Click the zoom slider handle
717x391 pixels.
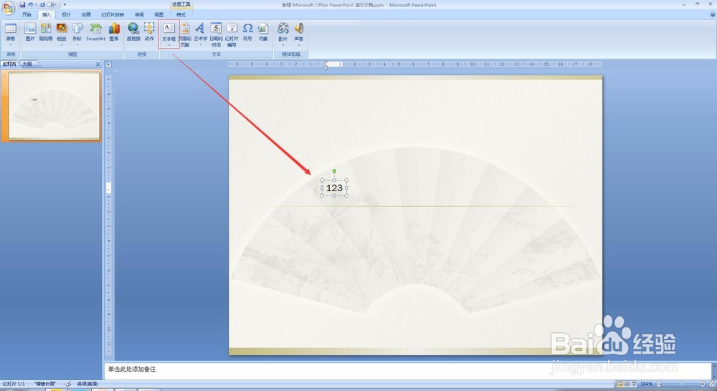680,384
